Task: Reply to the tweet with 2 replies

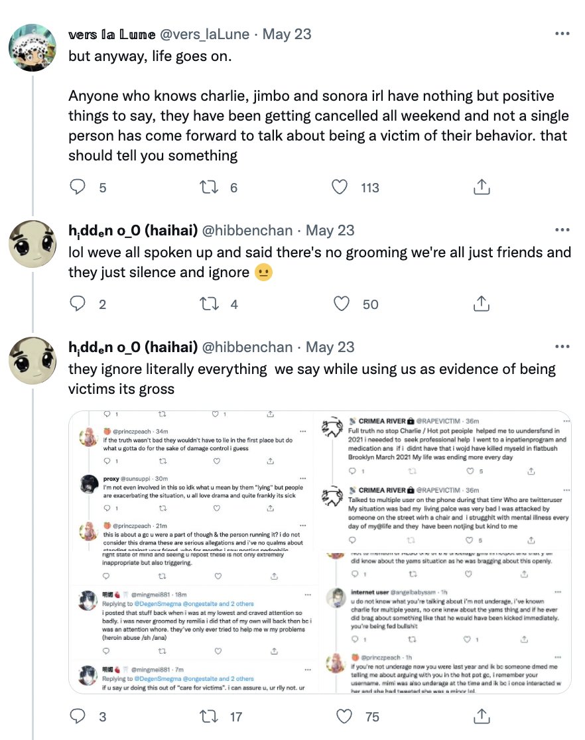Action: [x=78, y=304]
